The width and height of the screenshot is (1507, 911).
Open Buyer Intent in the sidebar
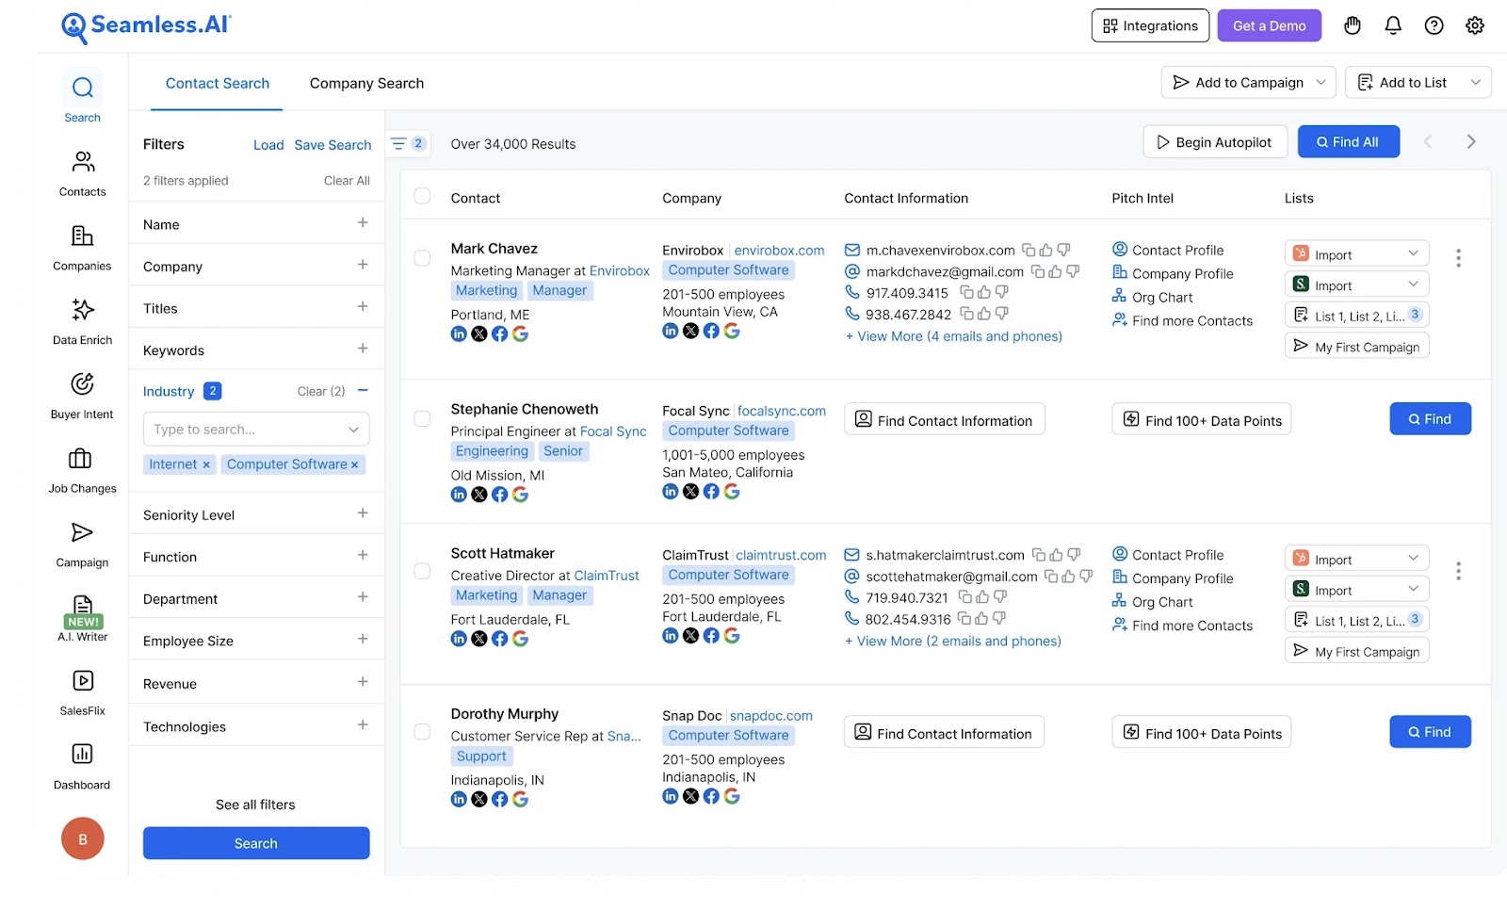click(82, 396)
